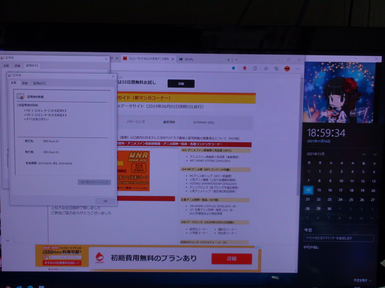The image size is (385, 288).
Task: Select date 21 in the calendar
Action: 308,199
